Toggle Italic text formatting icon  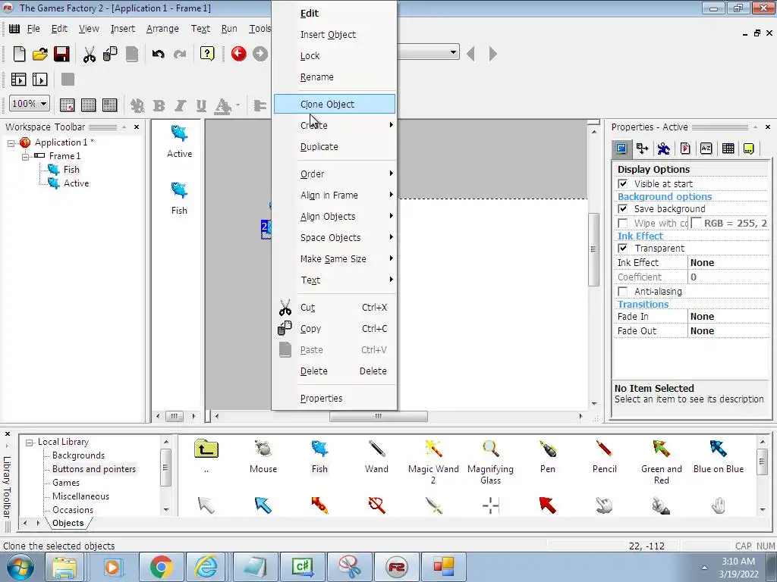[x=180, y=105]
